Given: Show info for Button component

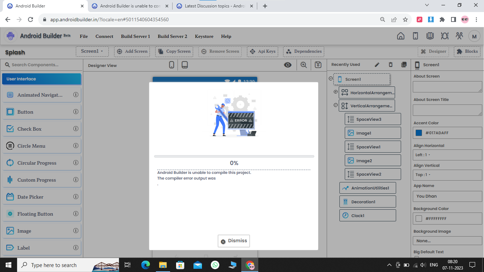Looking at the screenshot, I should pos(75,112).
